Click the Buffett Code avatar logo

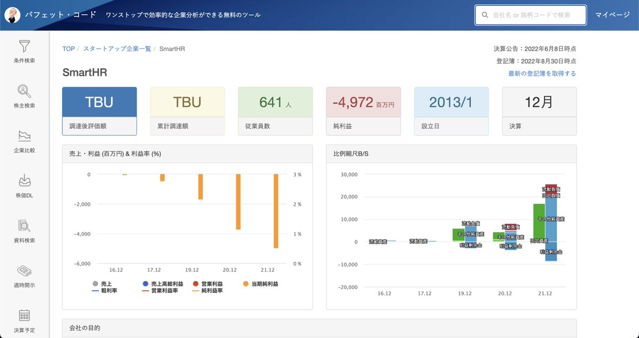click(x=12, y=15)
